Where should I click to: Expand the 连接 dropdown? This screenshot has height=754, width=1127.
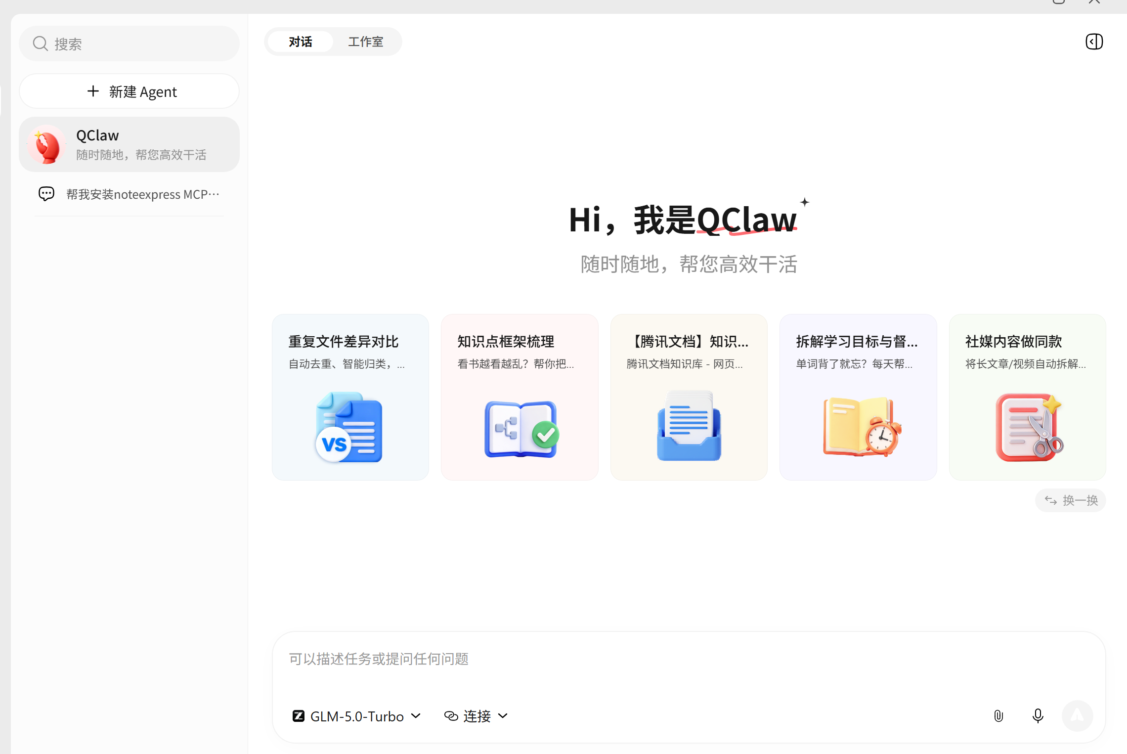[x=476, y=716]
